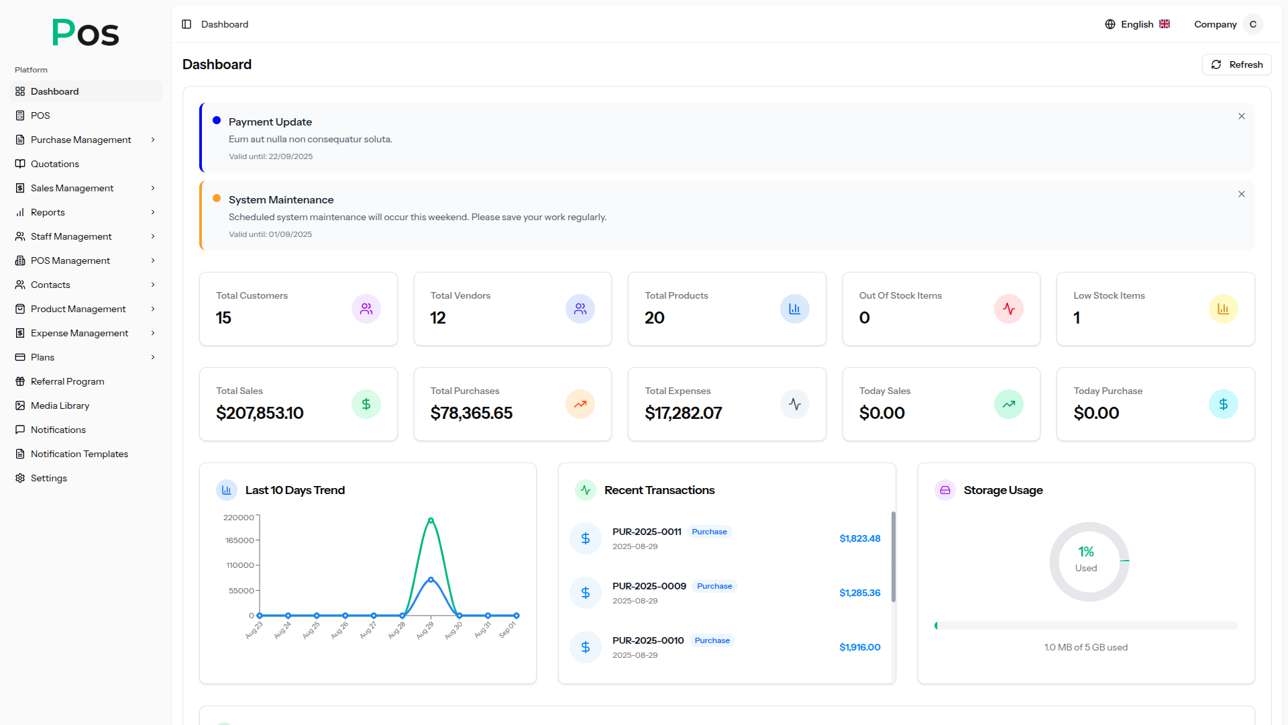
Task: Click the Total Sales dollar icon
Action: 366,404
